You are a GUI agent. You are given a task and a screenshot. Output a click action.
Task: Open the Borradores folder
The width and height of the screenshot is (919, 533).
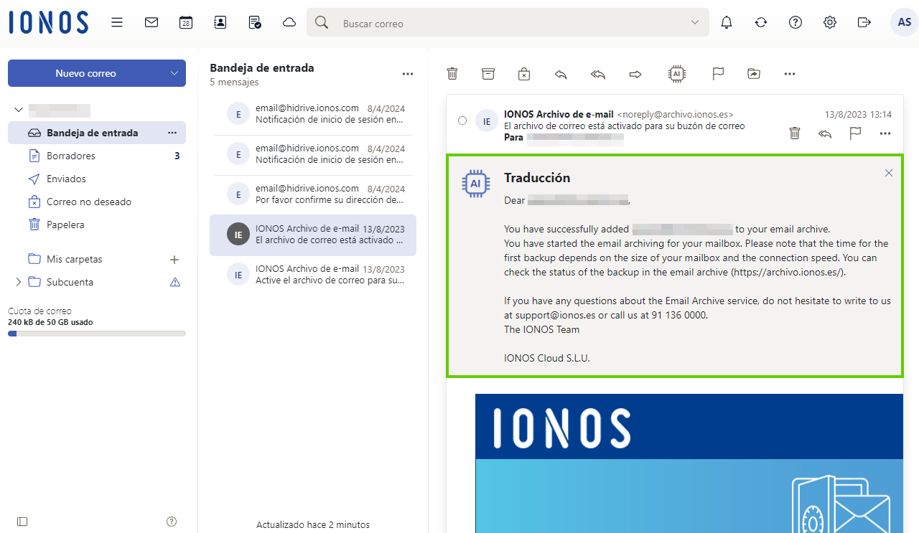97,156
